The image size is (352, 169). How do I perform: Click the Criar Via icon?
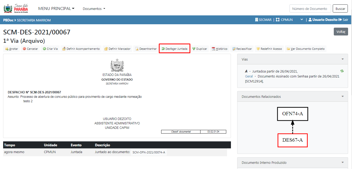pos(44,49)
